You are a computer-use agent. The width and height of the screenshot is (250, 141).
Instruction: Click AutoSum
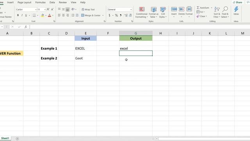[x=203, y=8]
